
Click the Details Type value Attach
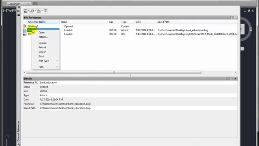coord(43,95)
